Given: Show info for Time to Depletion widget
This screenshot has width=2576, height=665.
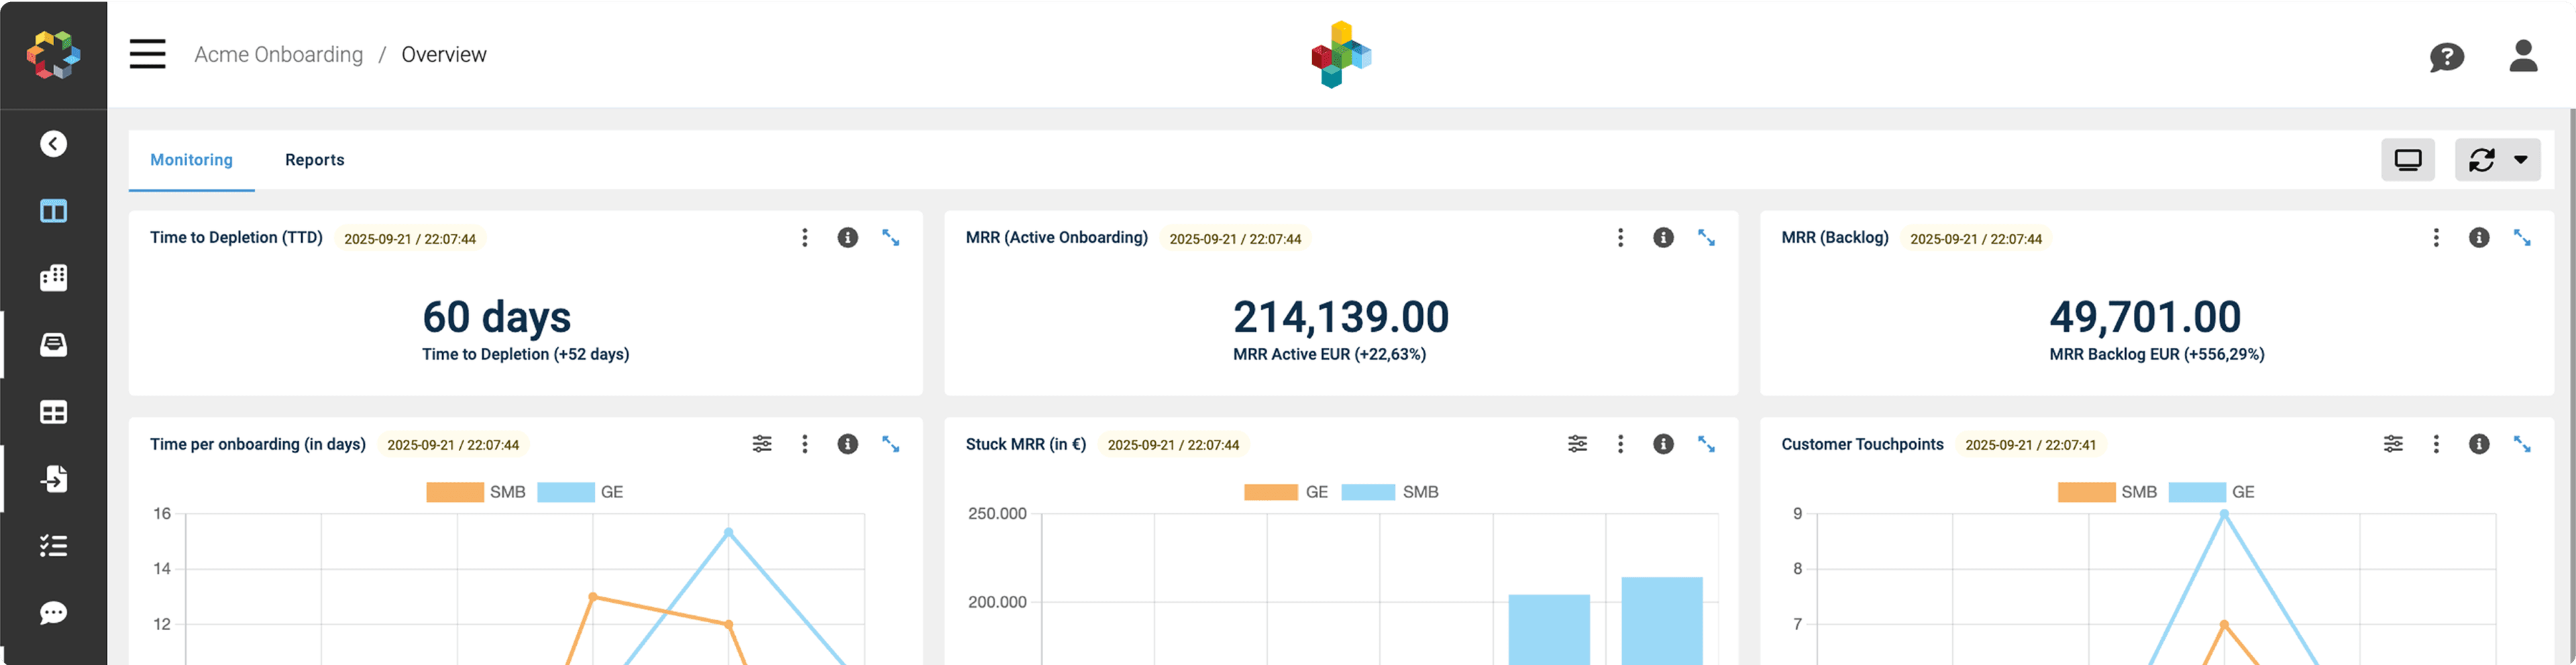Looking at the screenshot, I should [847, 238].
